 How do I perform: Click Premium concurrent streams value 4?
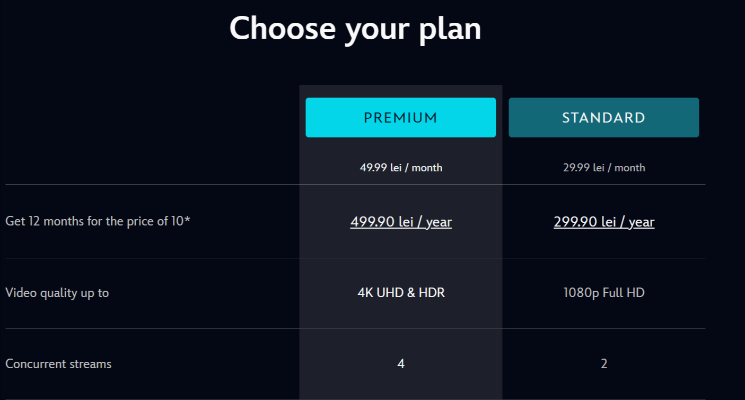(x=401, y=363)
